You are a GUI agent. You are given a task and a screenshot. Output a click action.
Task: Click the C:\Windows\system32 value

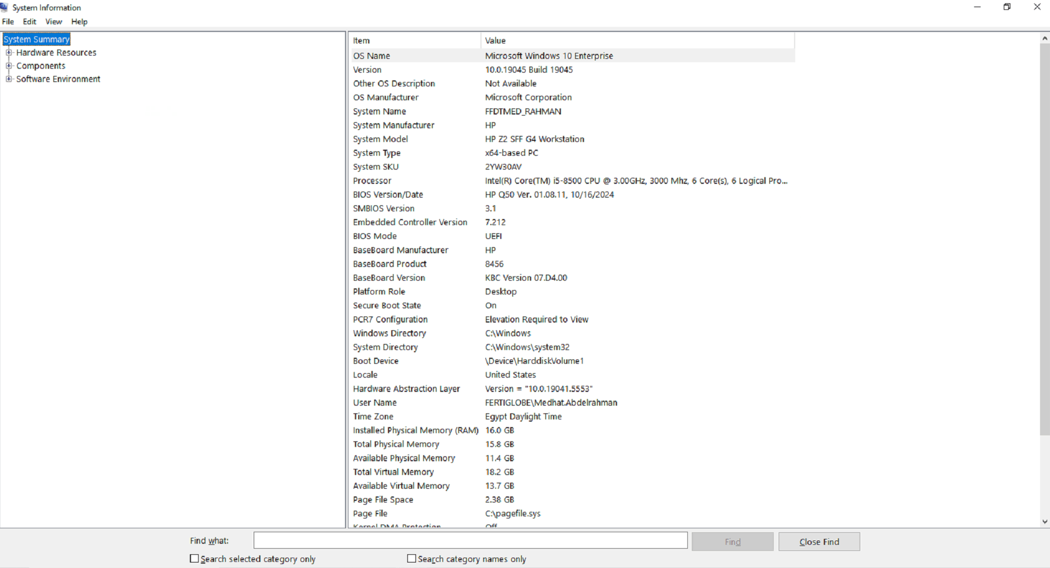tap(527, 347)
